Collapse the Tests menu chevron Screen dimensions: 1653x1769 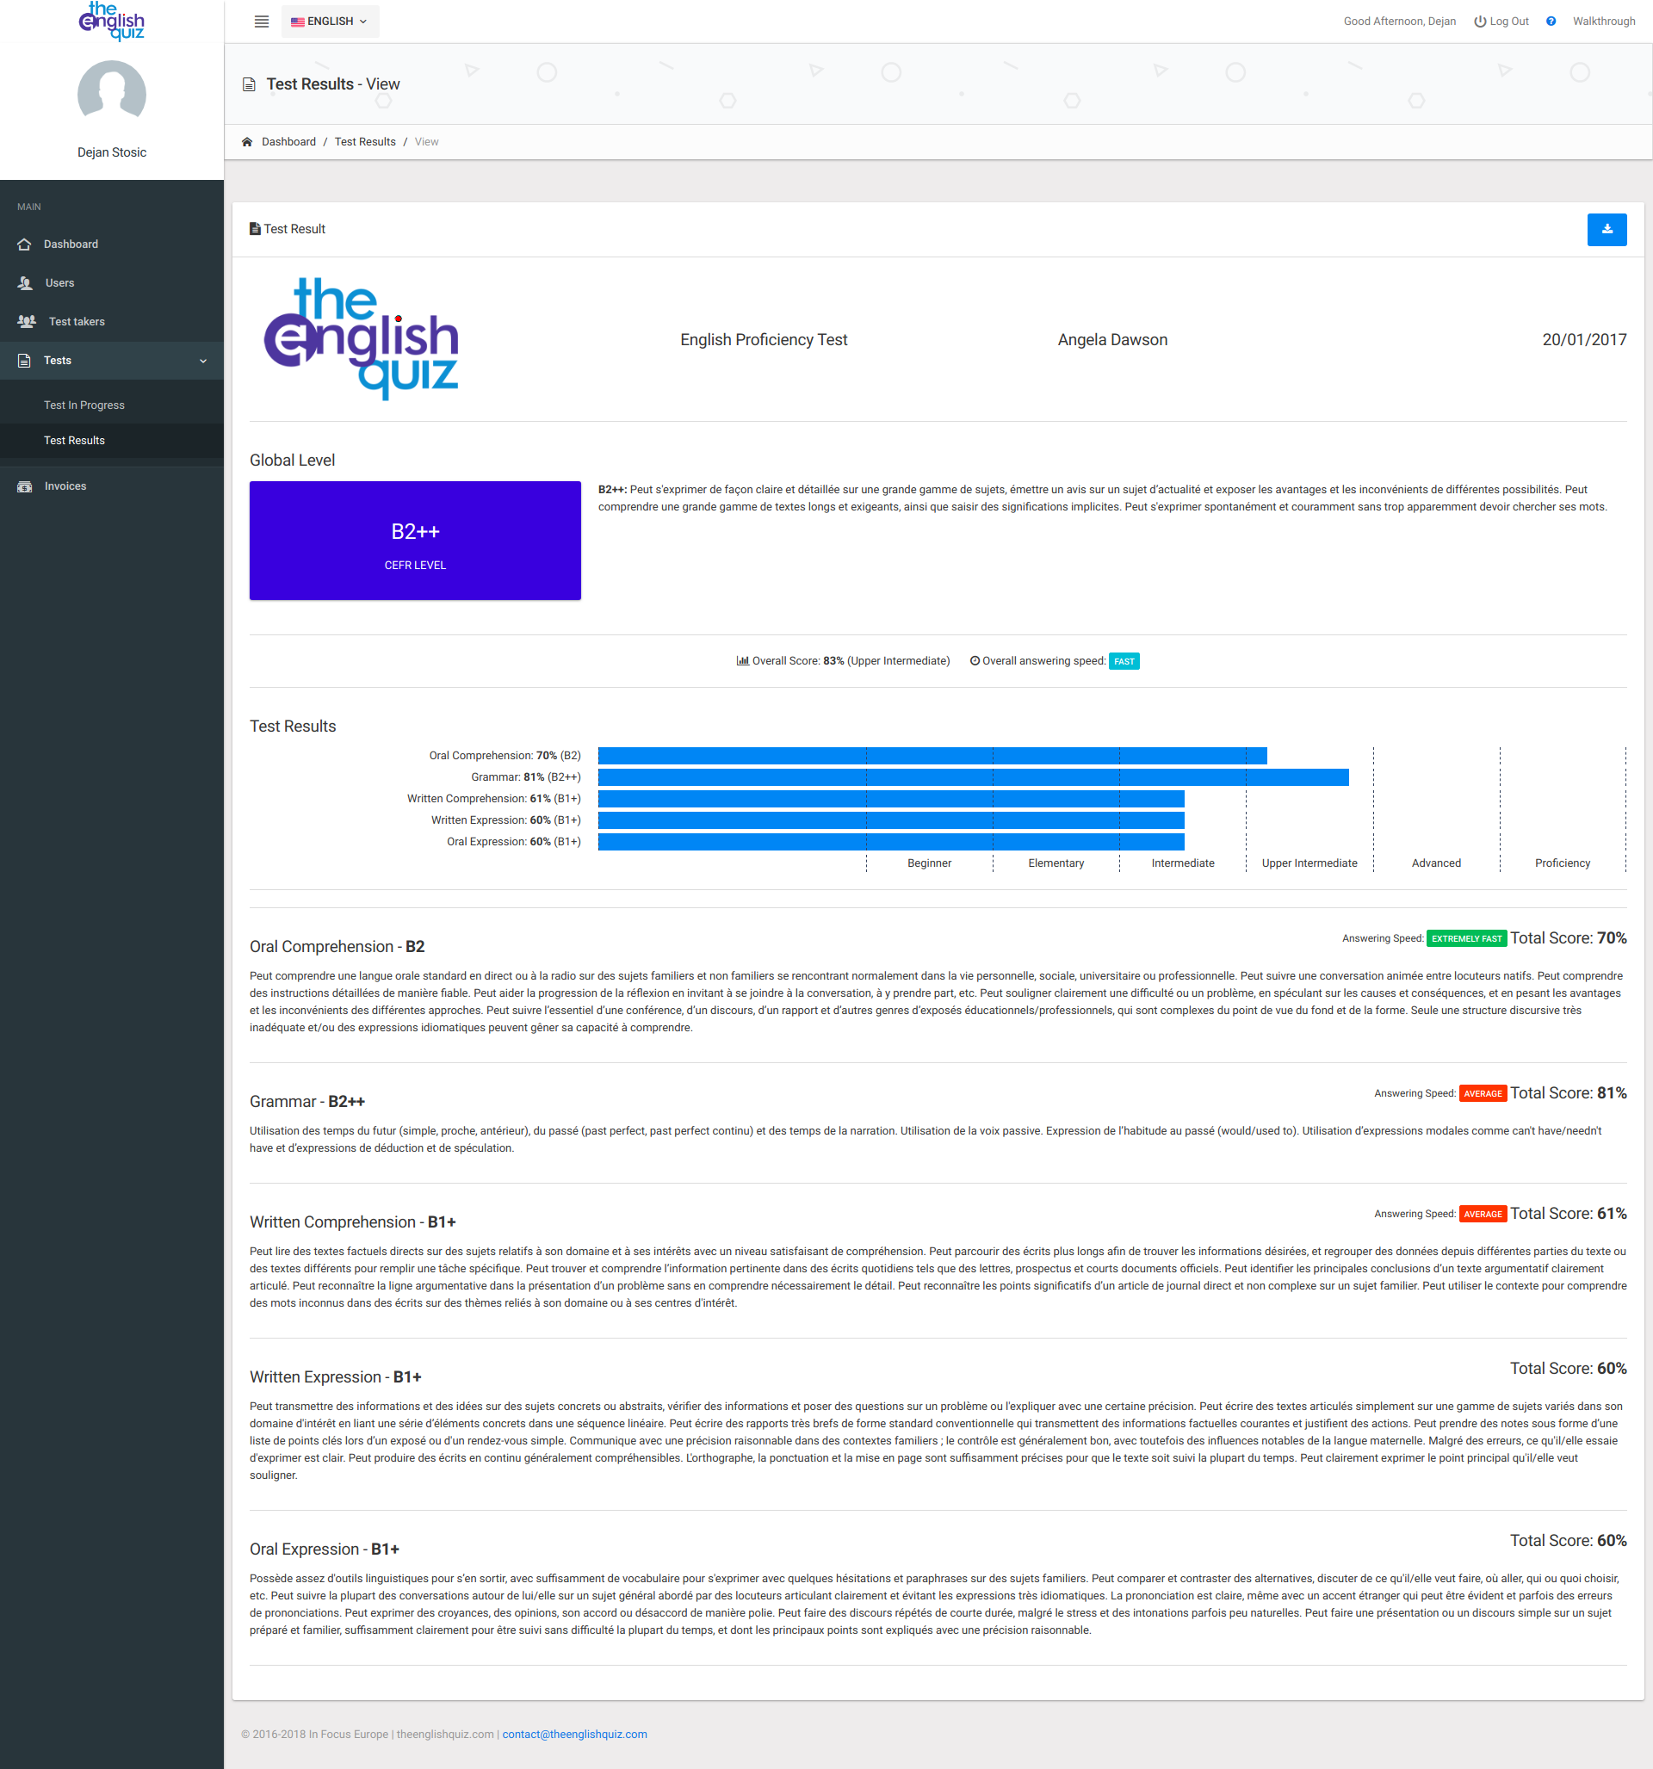coord(203,361)
